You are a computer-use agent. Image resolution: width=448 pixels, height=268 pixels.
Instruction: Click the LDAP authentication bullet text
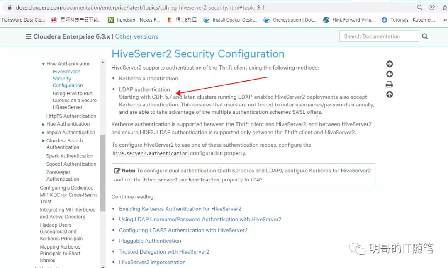(144, 89)
